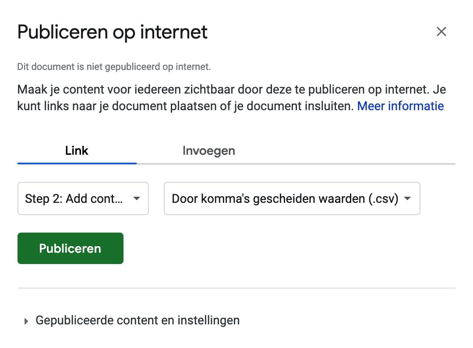Click the divider line above Gepubliceerde content
Screen dimensions: 473x348
pos(236,288)
